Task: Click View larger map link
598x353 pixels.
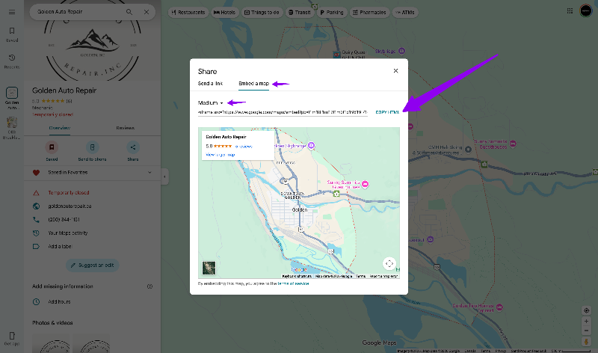Action: click(x=220, y=155)
